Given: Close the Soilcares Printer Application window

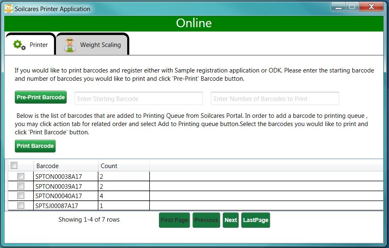Looking at the screenshot, I should [x=371, y=7].
